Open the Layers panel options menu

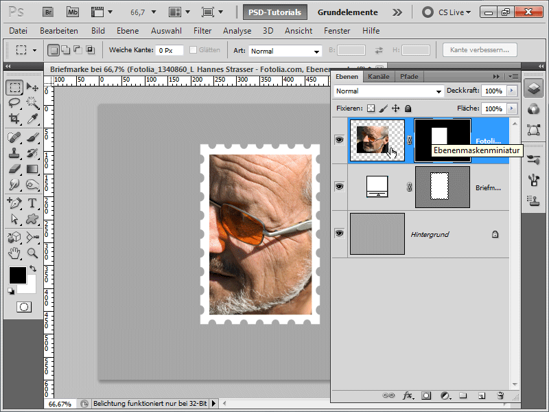click(513, 76)
